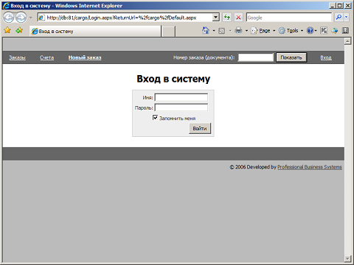Open the 'Счета' link

pyautogui.click(x=46, y=57)
